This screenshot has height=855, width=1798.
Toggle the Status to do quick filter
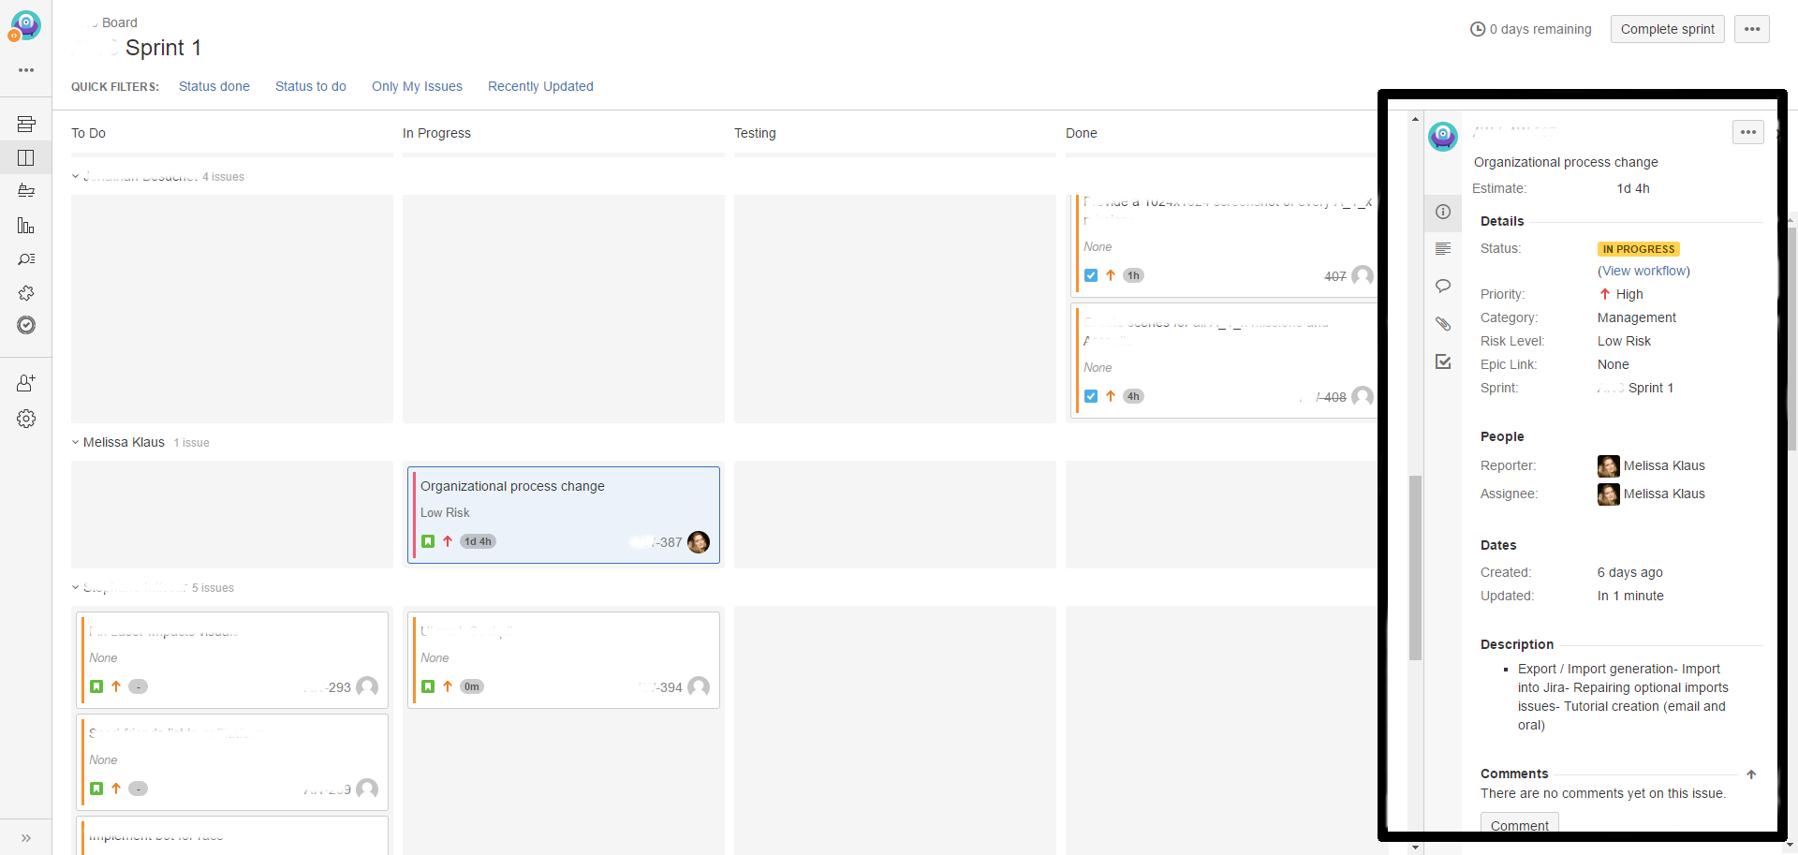tap(311, 86)
